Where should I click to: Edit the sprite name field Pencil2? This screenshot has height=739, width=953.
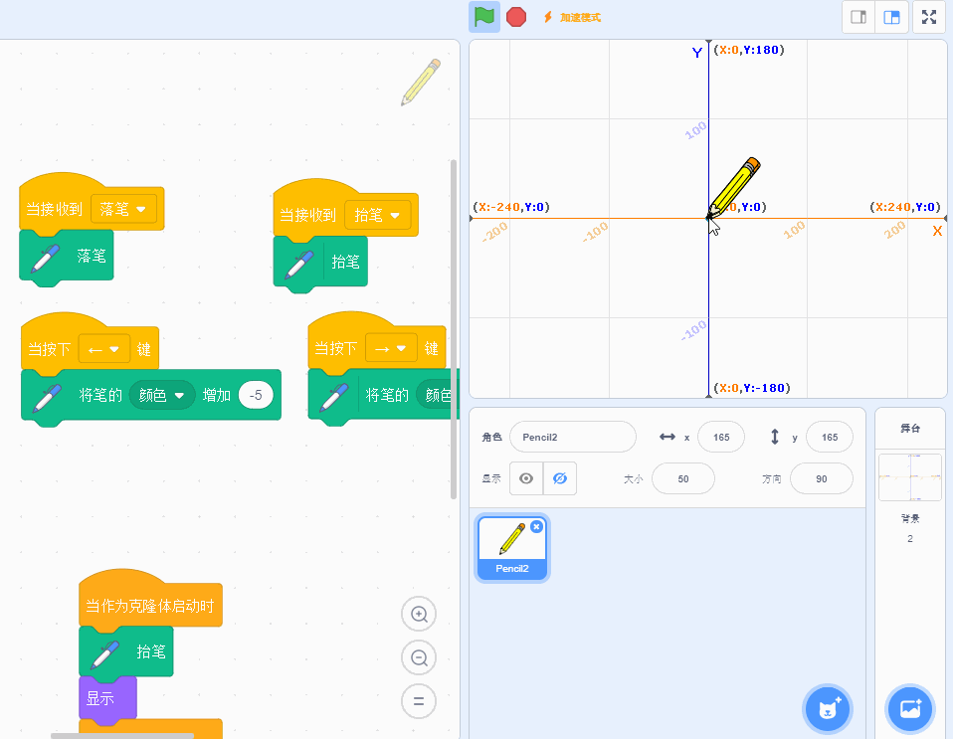point(572,438)
